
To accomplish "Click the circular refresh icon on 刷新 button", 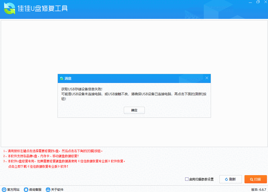I will 226,179.
